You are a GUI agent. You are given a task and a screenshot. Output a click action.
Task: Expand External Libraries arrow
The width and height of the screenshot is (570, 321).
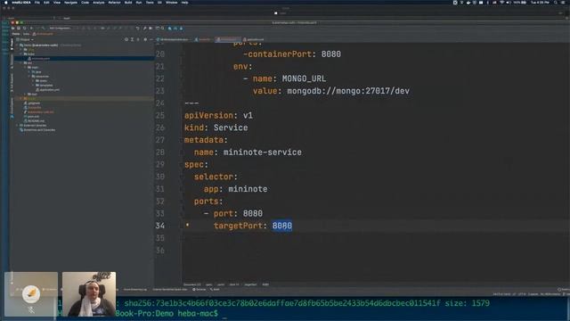point(17,126)
